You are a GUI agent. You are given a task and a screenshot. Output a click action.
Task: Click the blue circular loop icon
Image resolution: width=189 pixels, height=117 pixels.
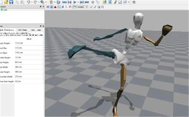59,2
